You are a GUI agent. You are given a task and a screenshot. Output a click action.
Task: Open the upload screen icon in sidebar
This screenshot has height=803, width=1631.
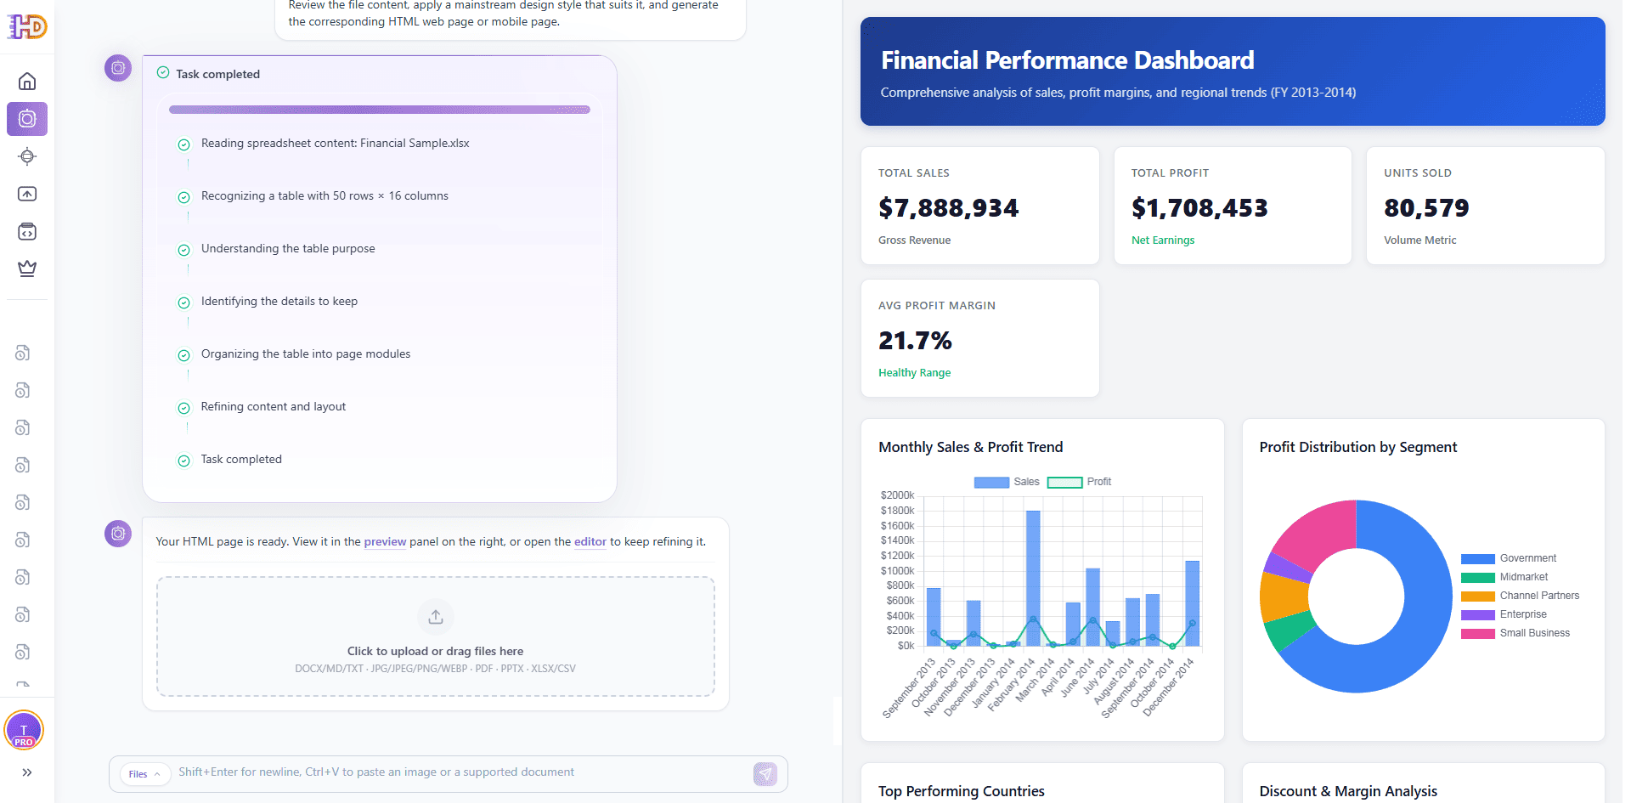27,194
